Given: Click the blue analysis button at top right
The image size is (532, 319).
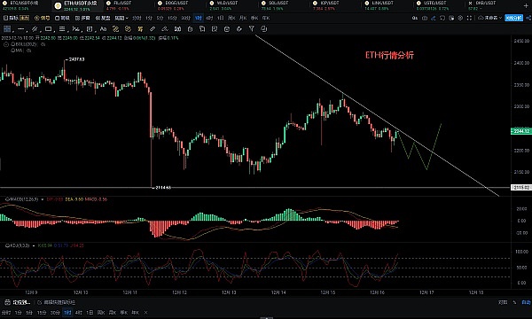Looking at the screenshot, I should (513, 18).
